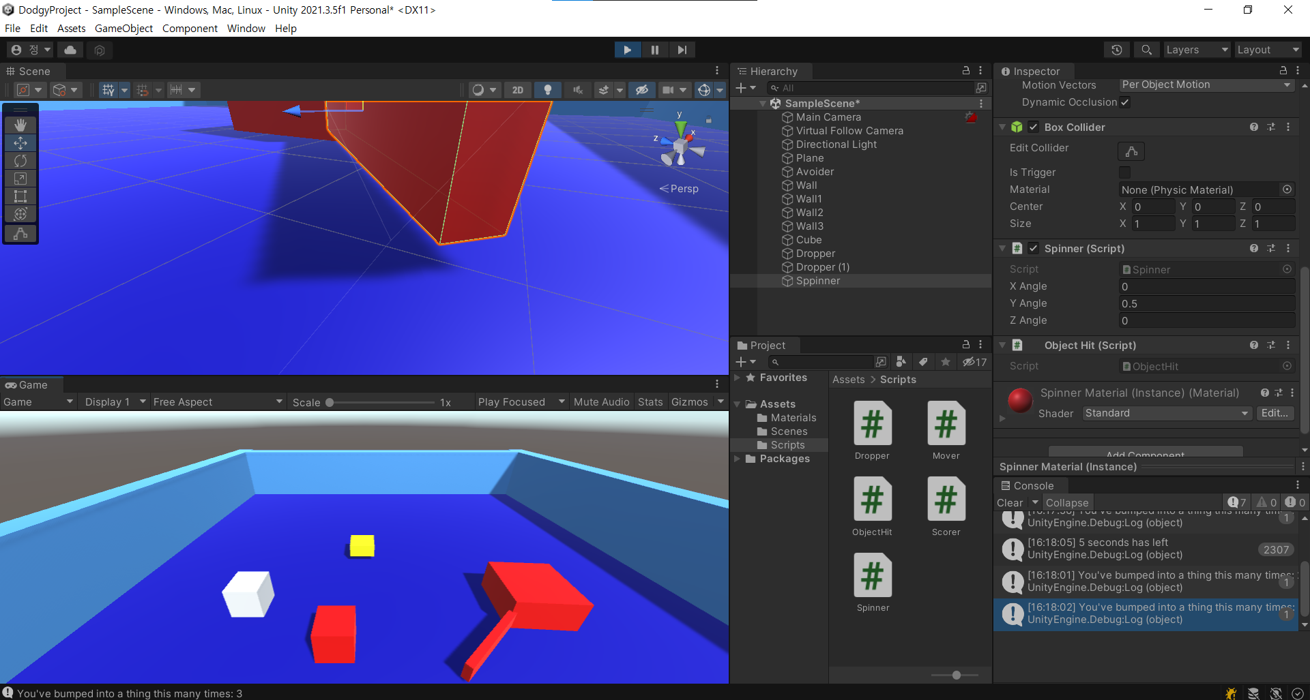Adjust the Project icon size slider
1310x700 pixels.
(x=955, y=675)
